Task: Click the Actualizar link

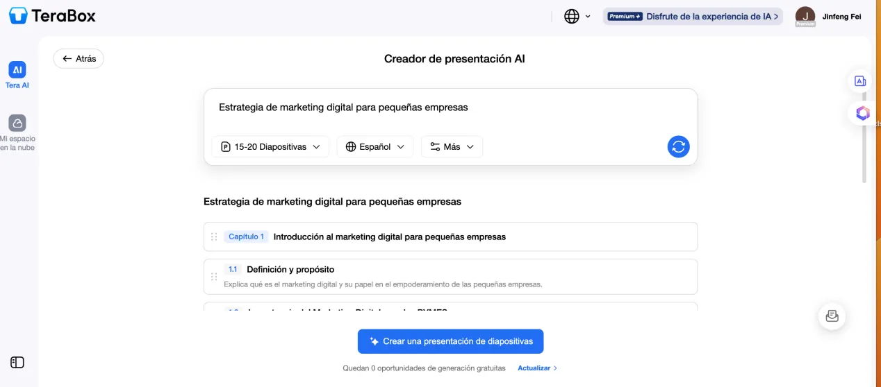Action: point(537,368)
